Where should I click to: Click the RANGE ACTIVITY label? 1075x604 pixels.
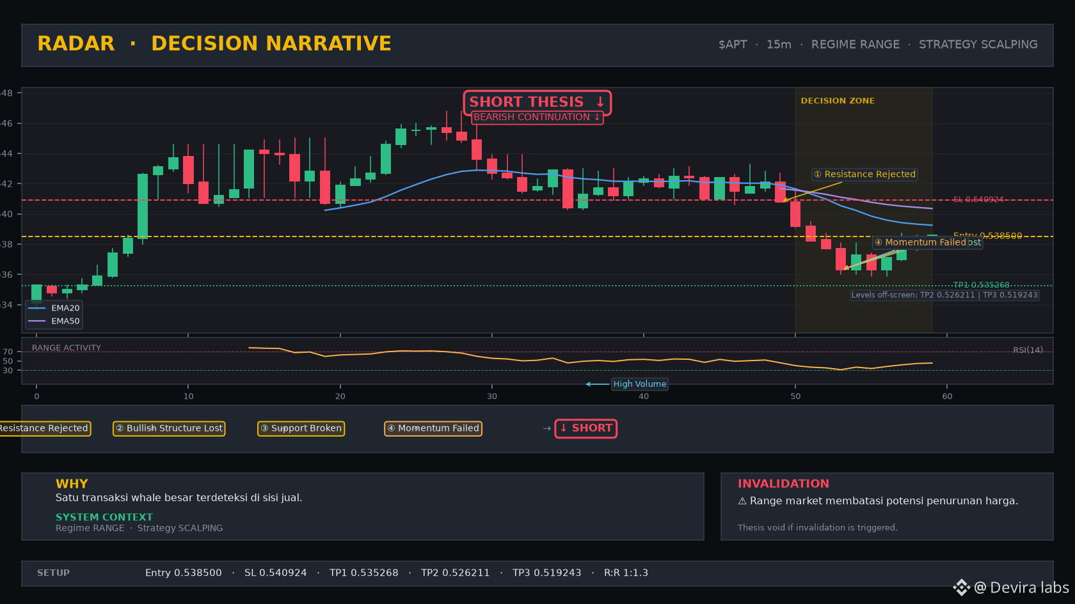67,348
